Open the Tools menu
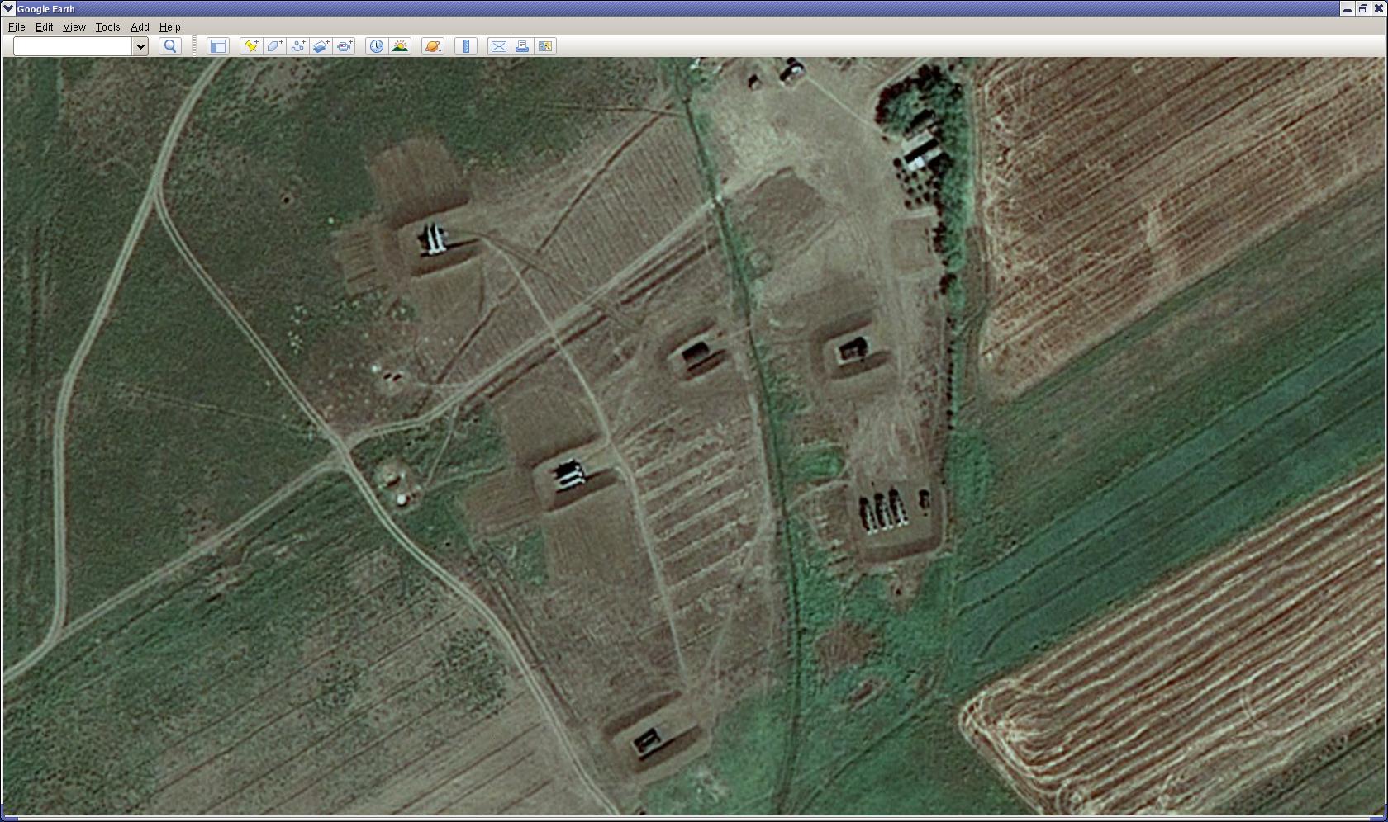Screen dimensions: 1388x822 coord(107,27)
